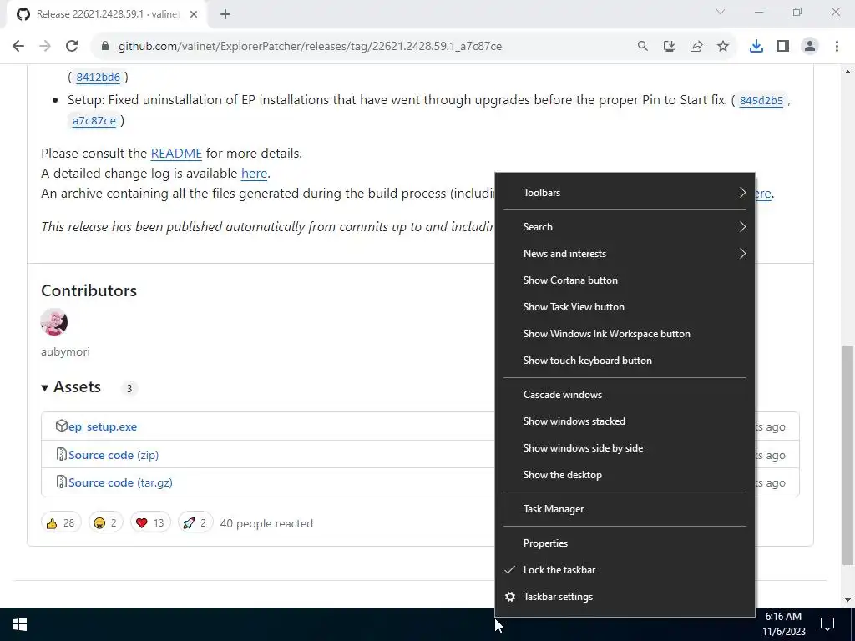This screenshot has height=641, width=855.
Task: Open Chrome three-dot menu
Action: pos(837,47)
